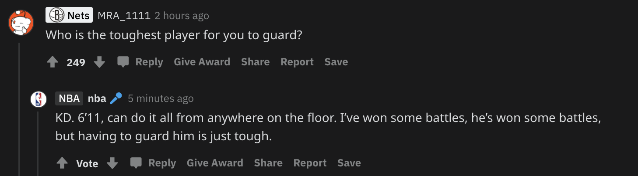Upvote the nba reply about KD

tap(62, 163)
